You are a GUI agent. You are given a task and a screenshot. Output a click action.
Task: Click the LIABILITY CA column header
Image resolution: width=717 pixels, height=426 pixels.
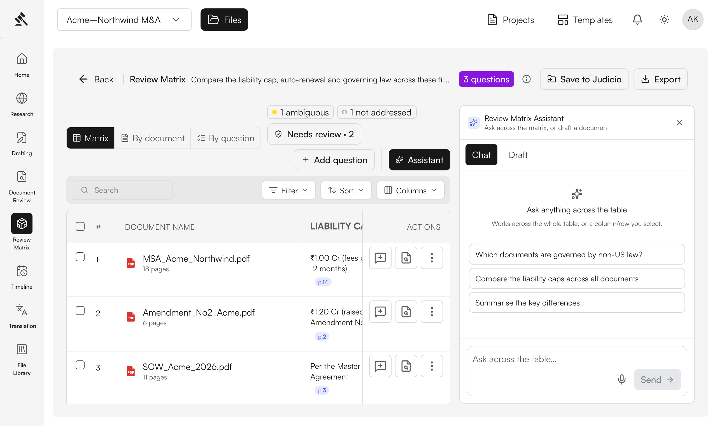[332, 226]
